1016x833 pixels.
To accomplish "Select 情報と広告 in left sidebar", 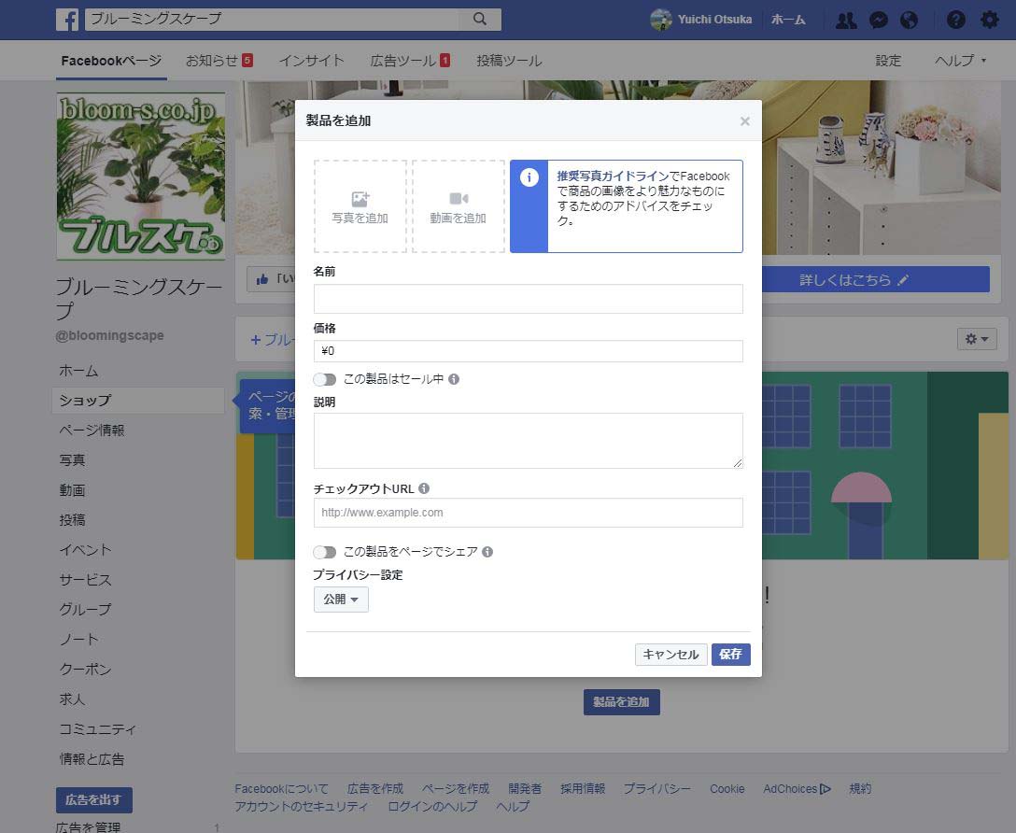I will [x=92, y=758].
